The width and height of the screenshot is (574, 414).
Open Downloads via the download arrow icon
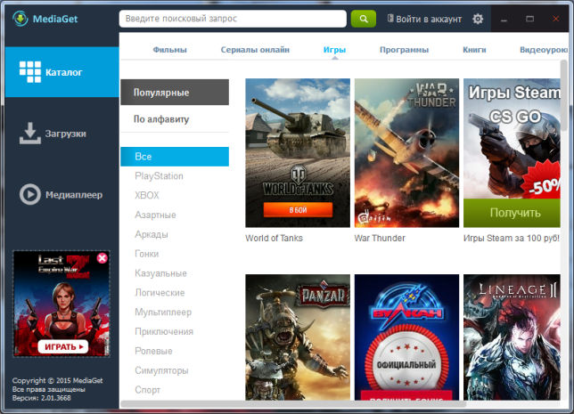pyautogui.click(x=30, y=134)
